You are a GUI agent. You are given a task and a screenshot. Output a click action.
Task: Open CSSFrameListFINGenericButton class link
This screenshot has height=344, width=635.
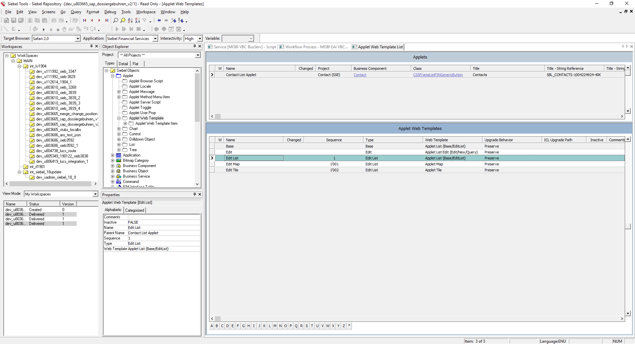[x=438, y=75]
